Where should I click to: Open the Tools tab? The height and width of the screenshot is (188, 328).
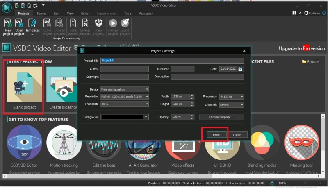(128, 14)
